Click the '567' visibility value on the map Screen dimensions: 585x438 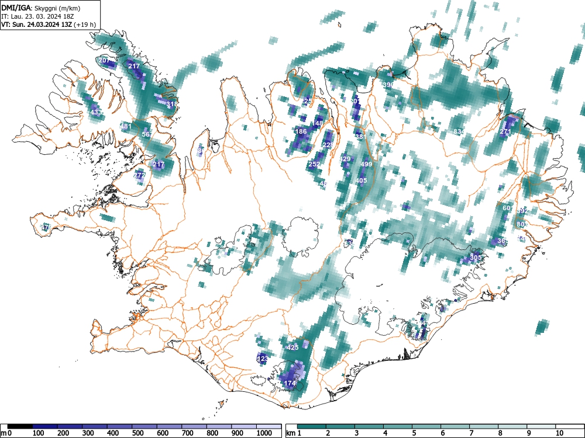click(x=147, y=134)
